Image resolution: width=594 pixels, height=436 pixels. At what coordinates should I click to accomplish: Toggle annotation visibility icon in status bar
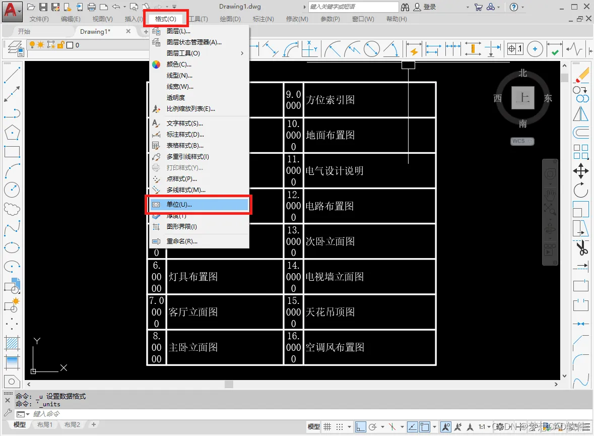(446, 427)
